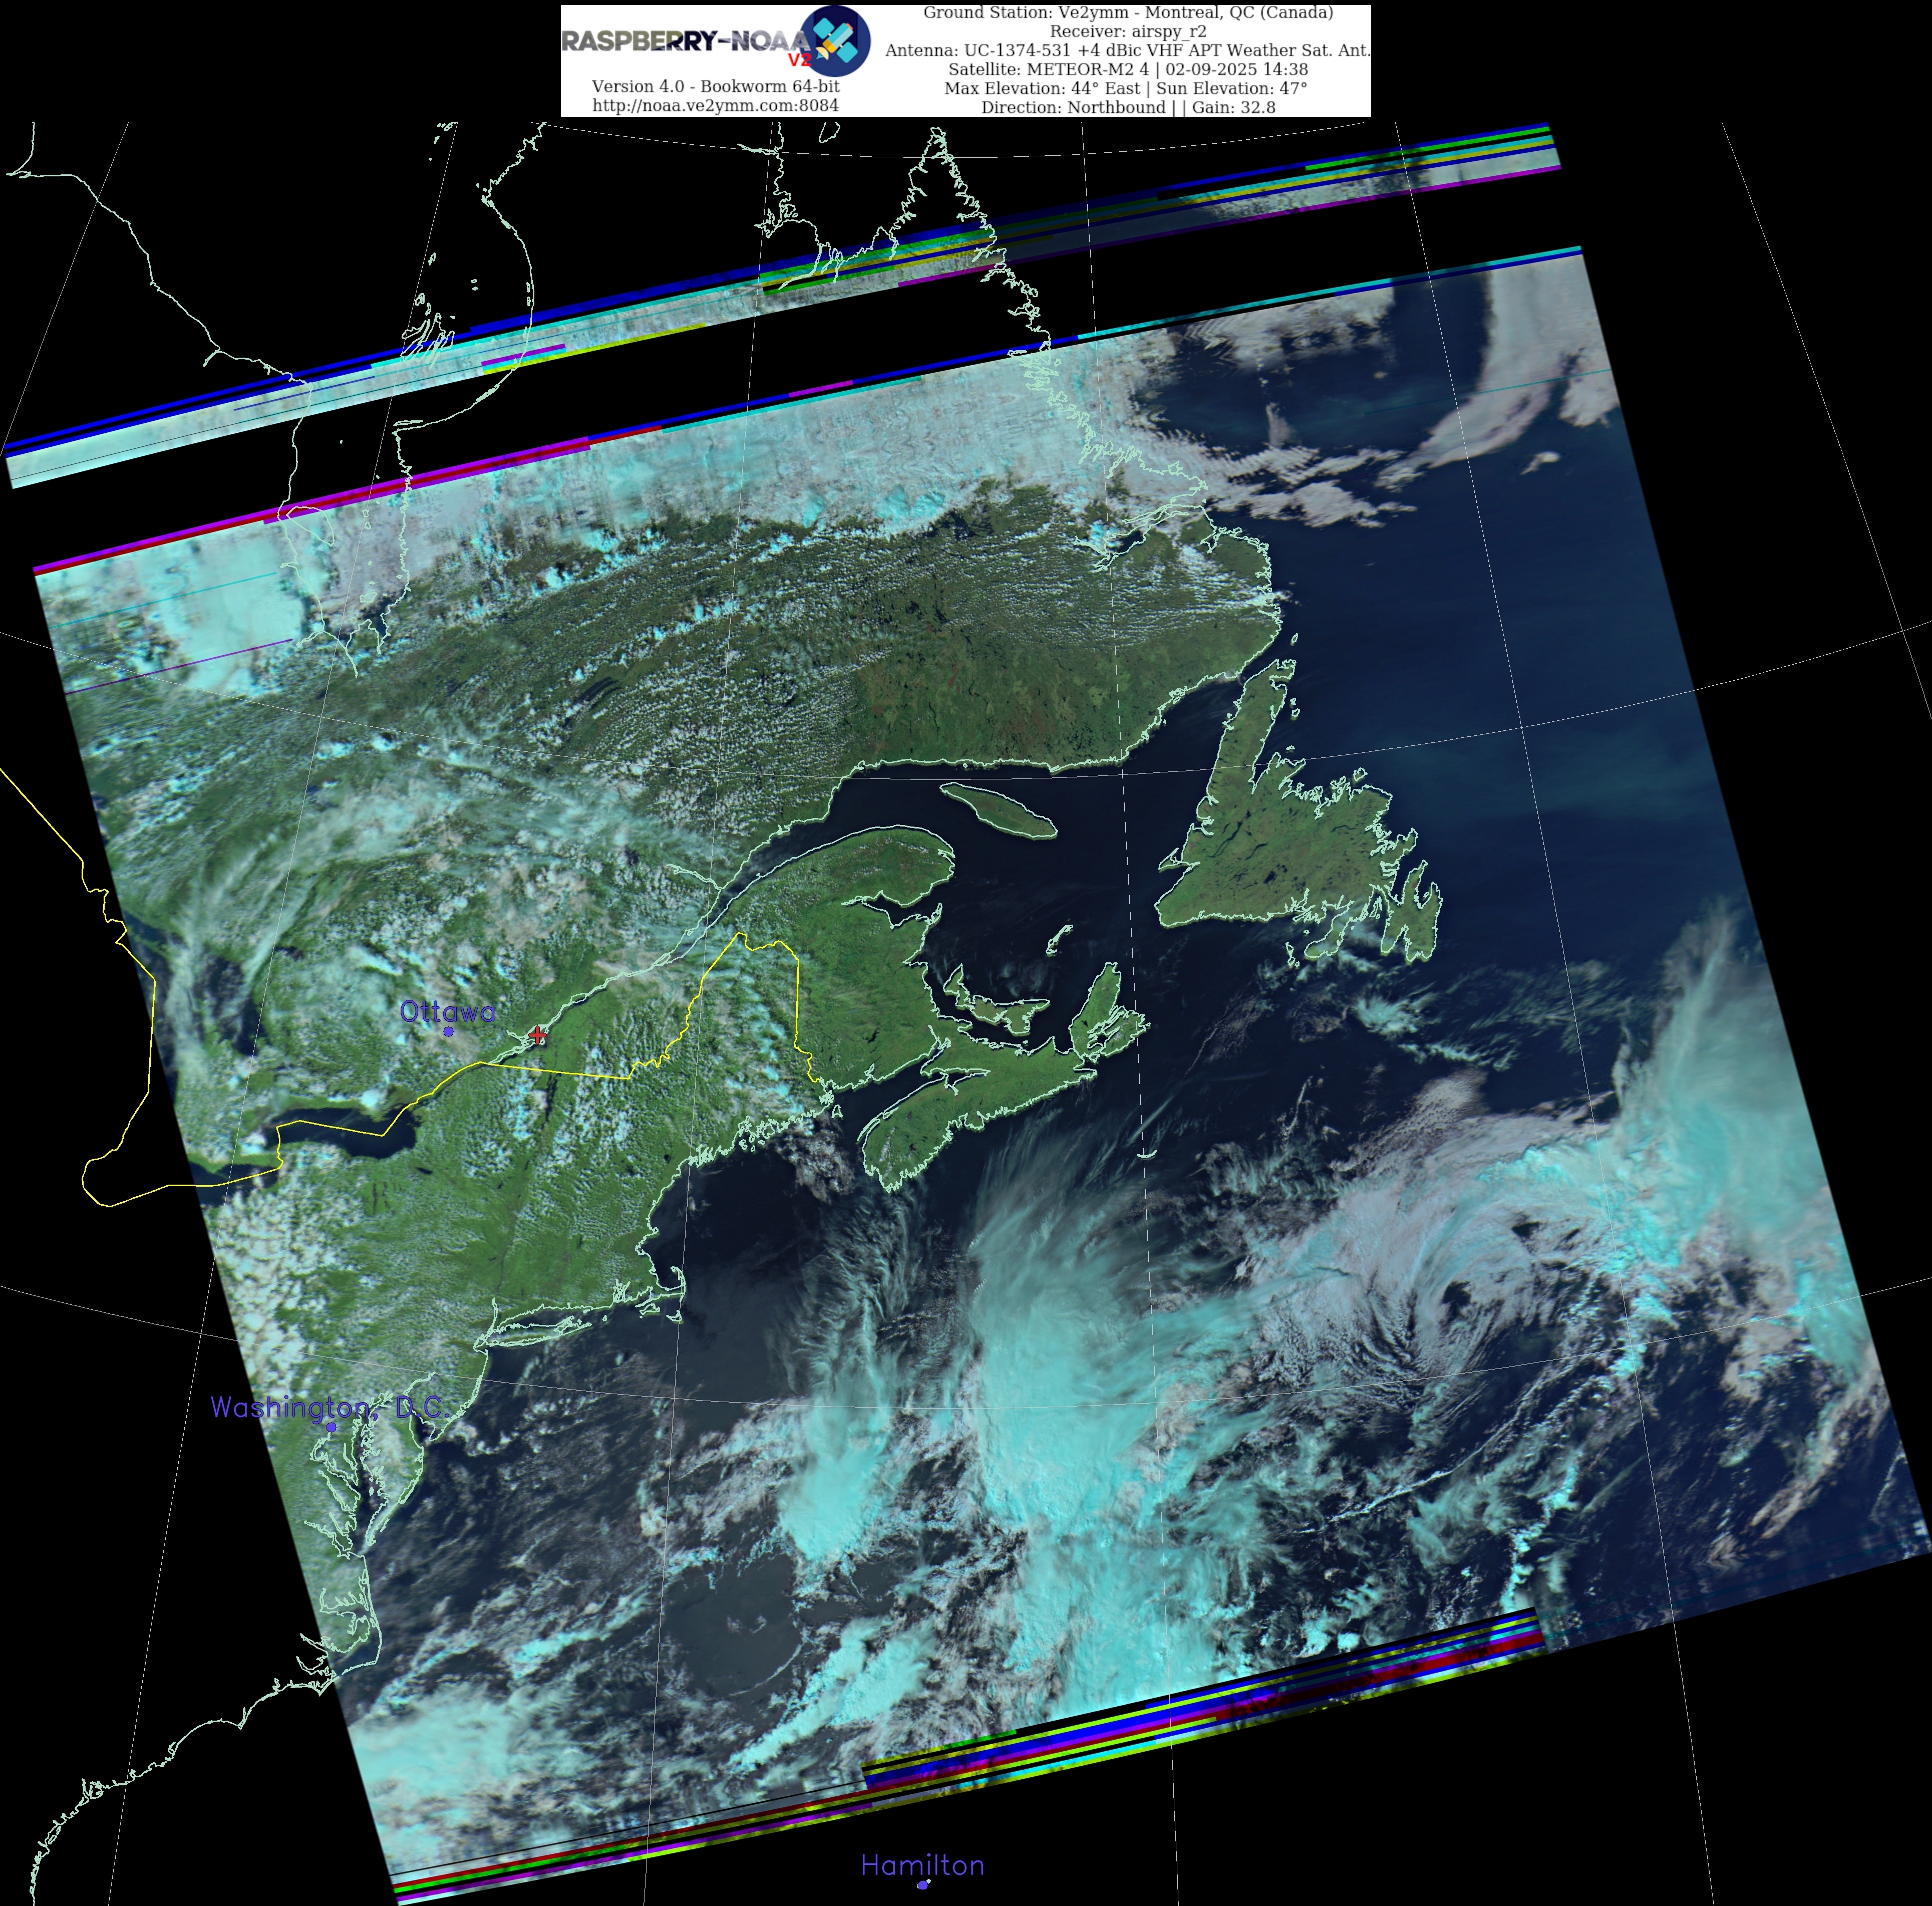
Task: Click the Washington, D.C. city dot marker
Action: tap(332, 1427)
